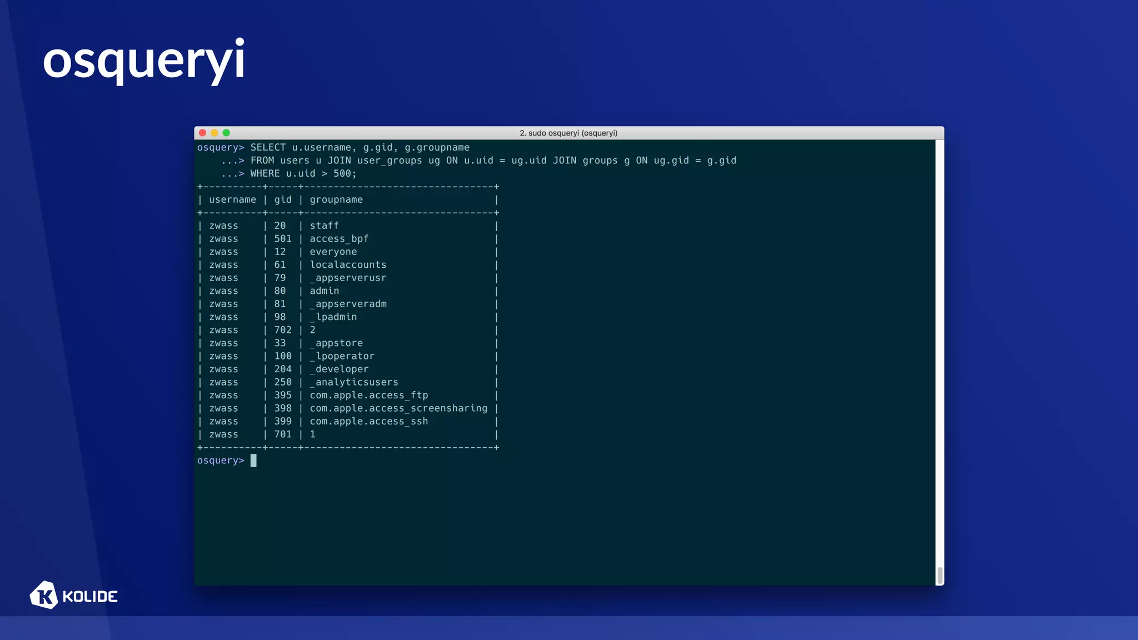Click the _analyticsusers group name
Screen dimensions: 1138x640
tap(354, 382)
